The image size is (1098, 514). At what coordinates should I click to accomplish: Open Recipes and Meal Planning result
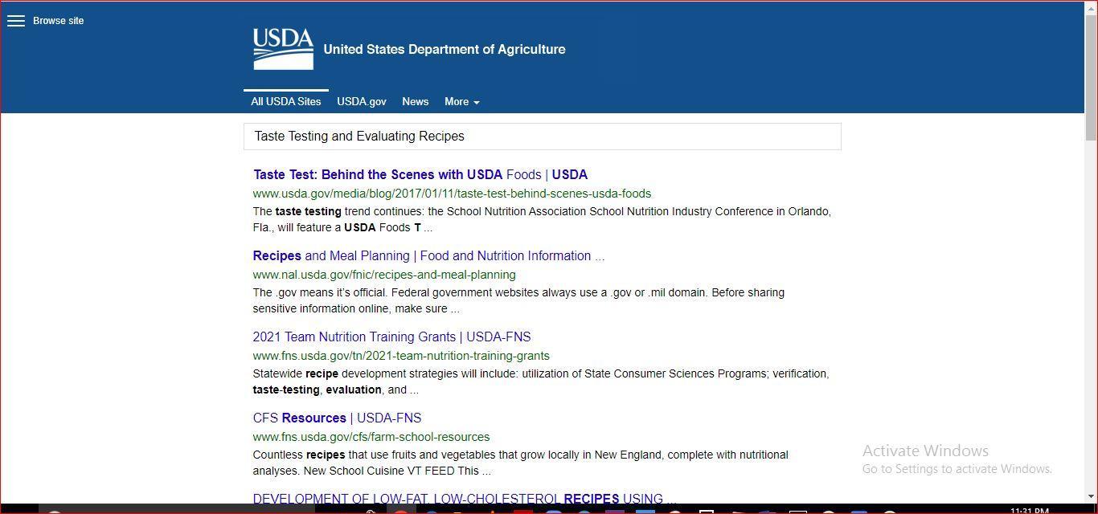428,256
